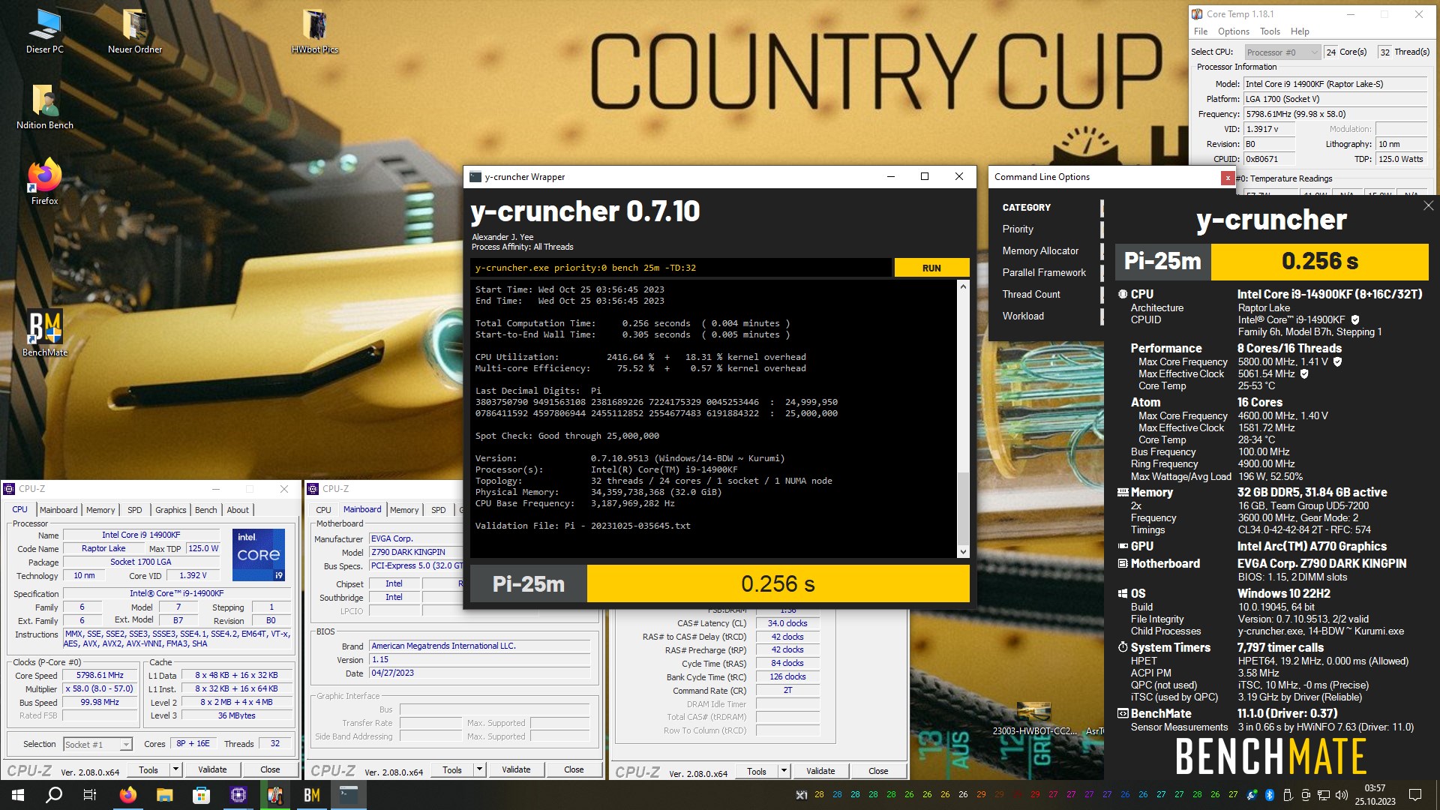This screenshot has width=1440, height=810.
Task: Open the HWbot Pics desktop folder
Action: click(x=315, y=31)
